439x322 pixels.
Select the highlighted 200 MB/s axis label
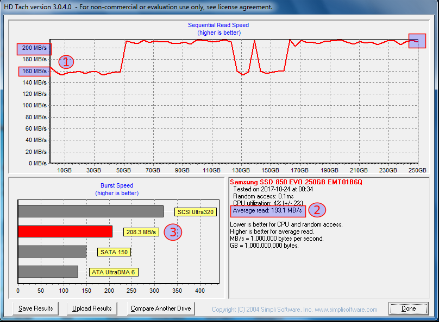34,49
